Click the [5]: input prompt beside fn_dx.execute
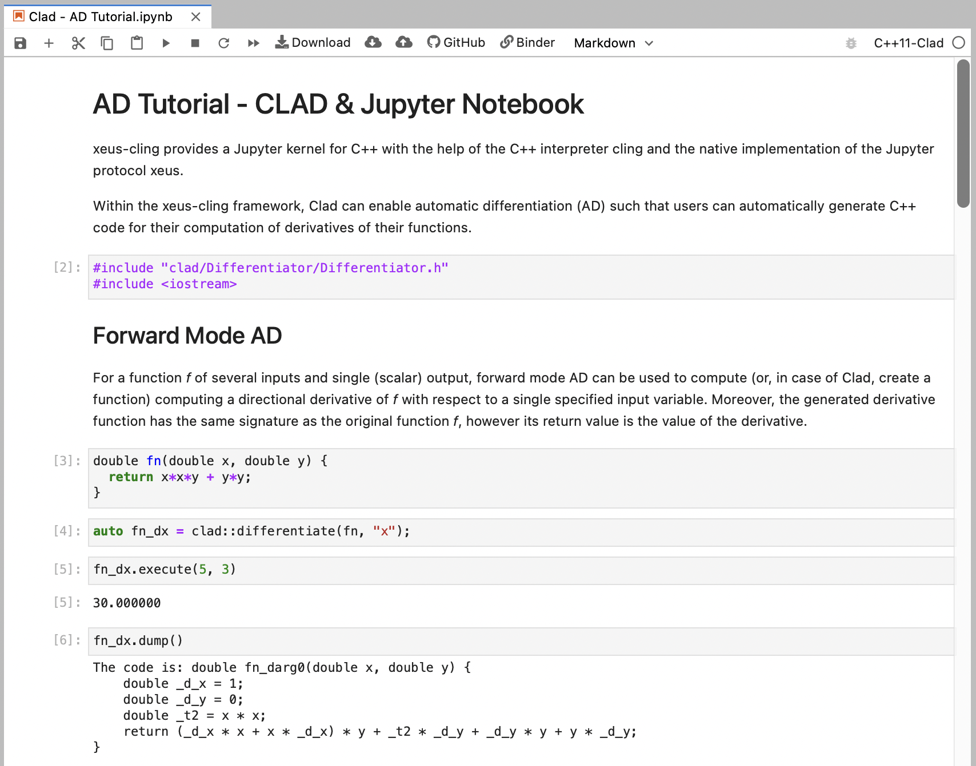Screen dimensions: 976x766 pos(67,569)
